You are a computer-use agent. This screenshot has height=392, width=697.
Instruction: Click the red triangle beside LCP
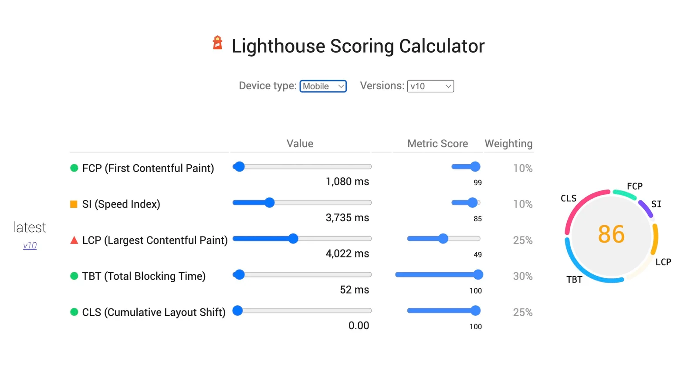coord(74,239)
